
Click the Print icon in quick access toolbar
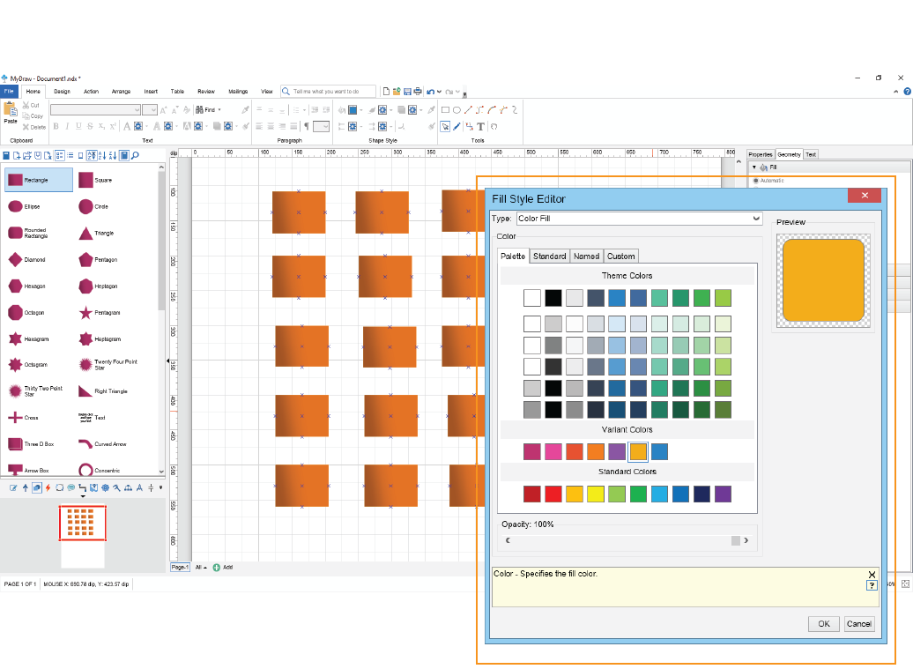(x=418, y=92)
